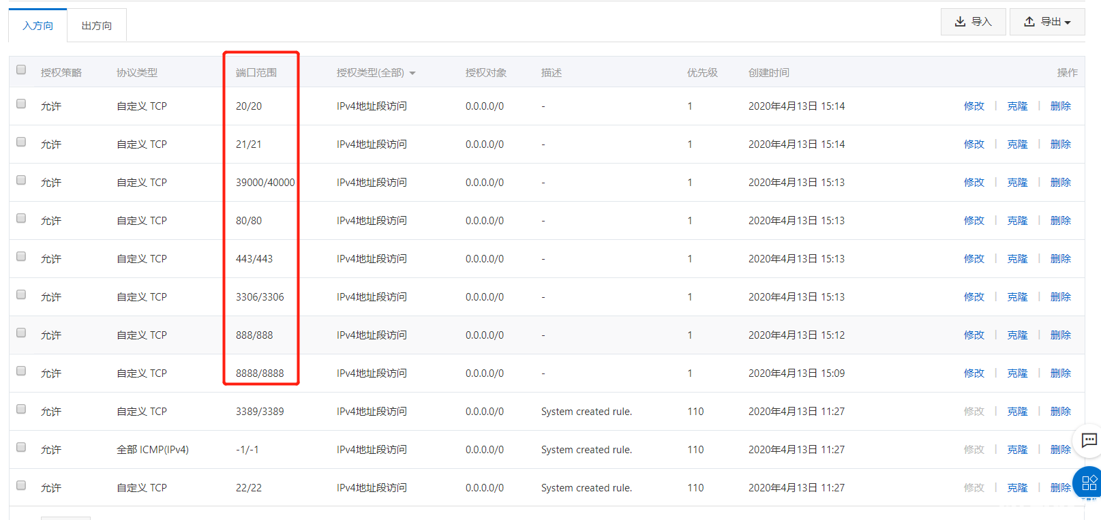
Task: Click the 2020年4月13日 15:09 timestamp
Action: 796,373
